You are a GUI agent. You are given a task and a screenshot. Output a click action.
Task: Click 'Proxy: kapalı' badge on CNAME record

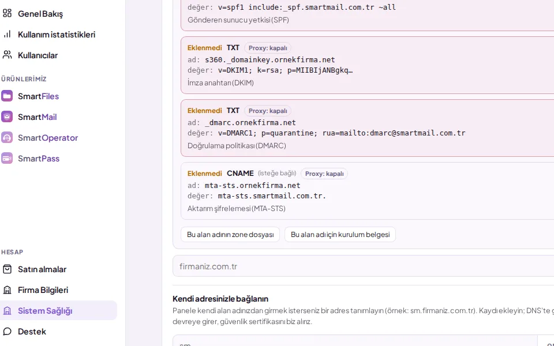324,174
